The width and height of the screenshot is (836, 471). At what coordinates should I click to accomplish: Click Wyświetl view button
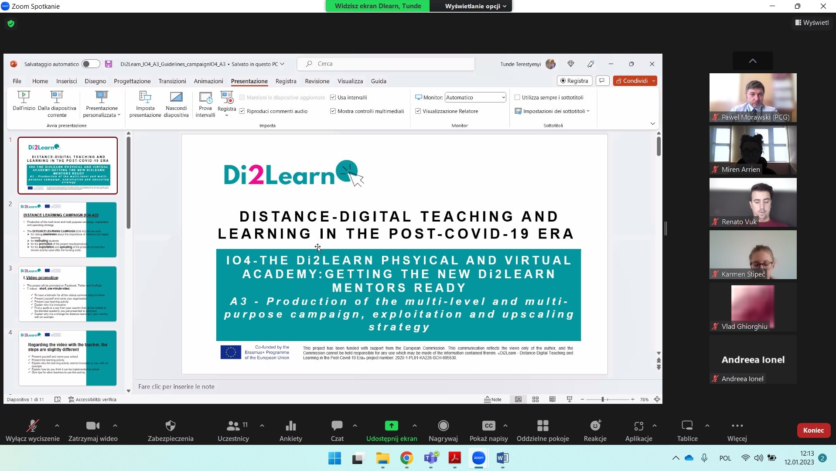[x=812, y=23]
